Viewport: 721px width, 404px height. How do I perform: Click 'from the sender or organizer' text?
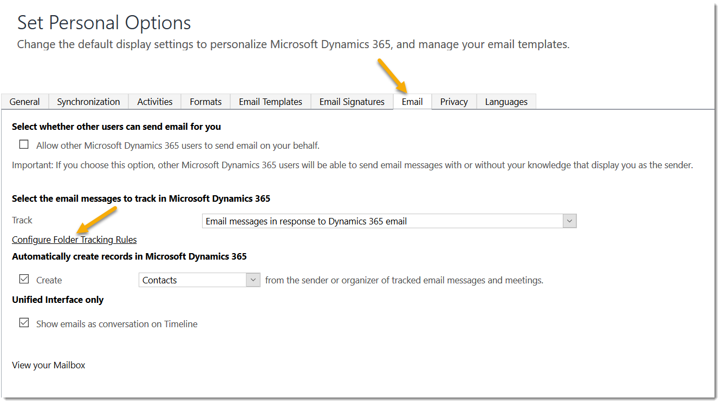(x=404, y=280)
